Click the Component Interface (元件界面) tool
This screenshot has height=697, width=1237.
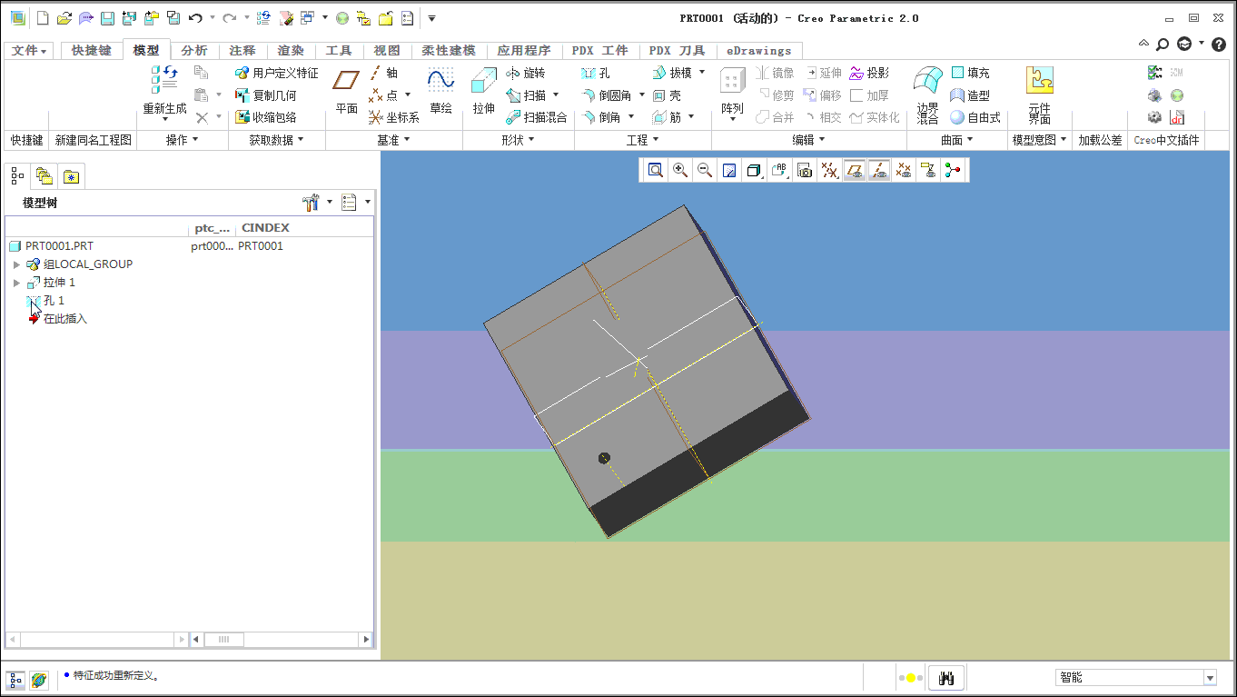pos(1040,95)
